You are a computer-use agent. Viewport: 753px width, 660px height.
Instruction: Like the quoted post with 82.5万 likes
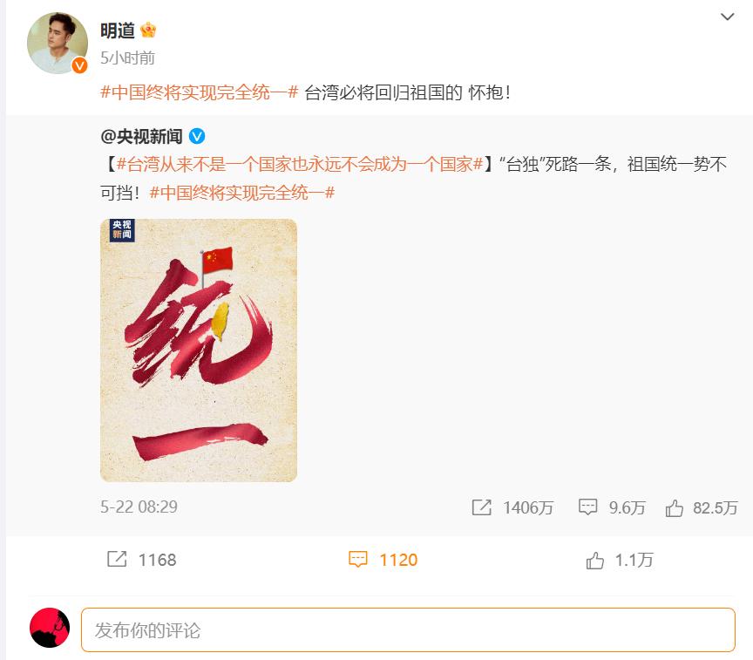[x=701, y=507]
